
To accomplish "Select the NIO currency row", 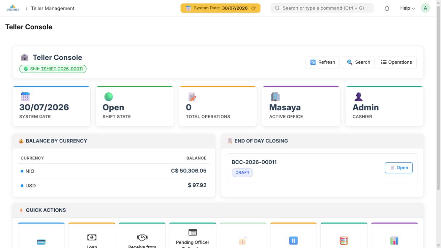I will tap(114, 171).
